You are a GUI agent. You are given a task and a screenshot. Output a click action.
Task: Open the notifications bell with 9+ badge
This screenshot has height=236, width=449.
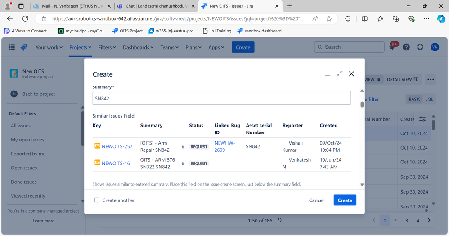393,47
